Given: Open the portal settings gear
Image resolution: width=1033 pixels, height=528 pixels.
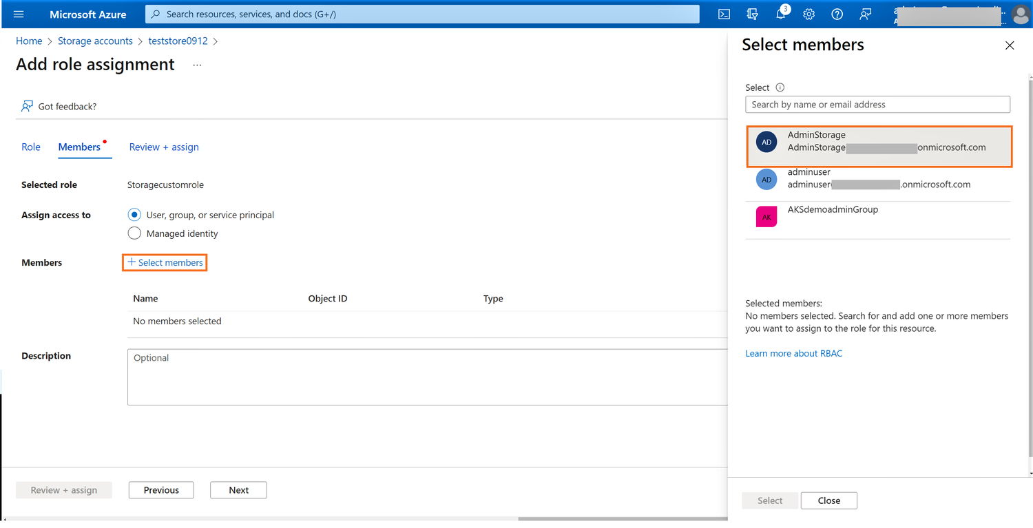Looking at the screenshot, I should tap(809, 14).
